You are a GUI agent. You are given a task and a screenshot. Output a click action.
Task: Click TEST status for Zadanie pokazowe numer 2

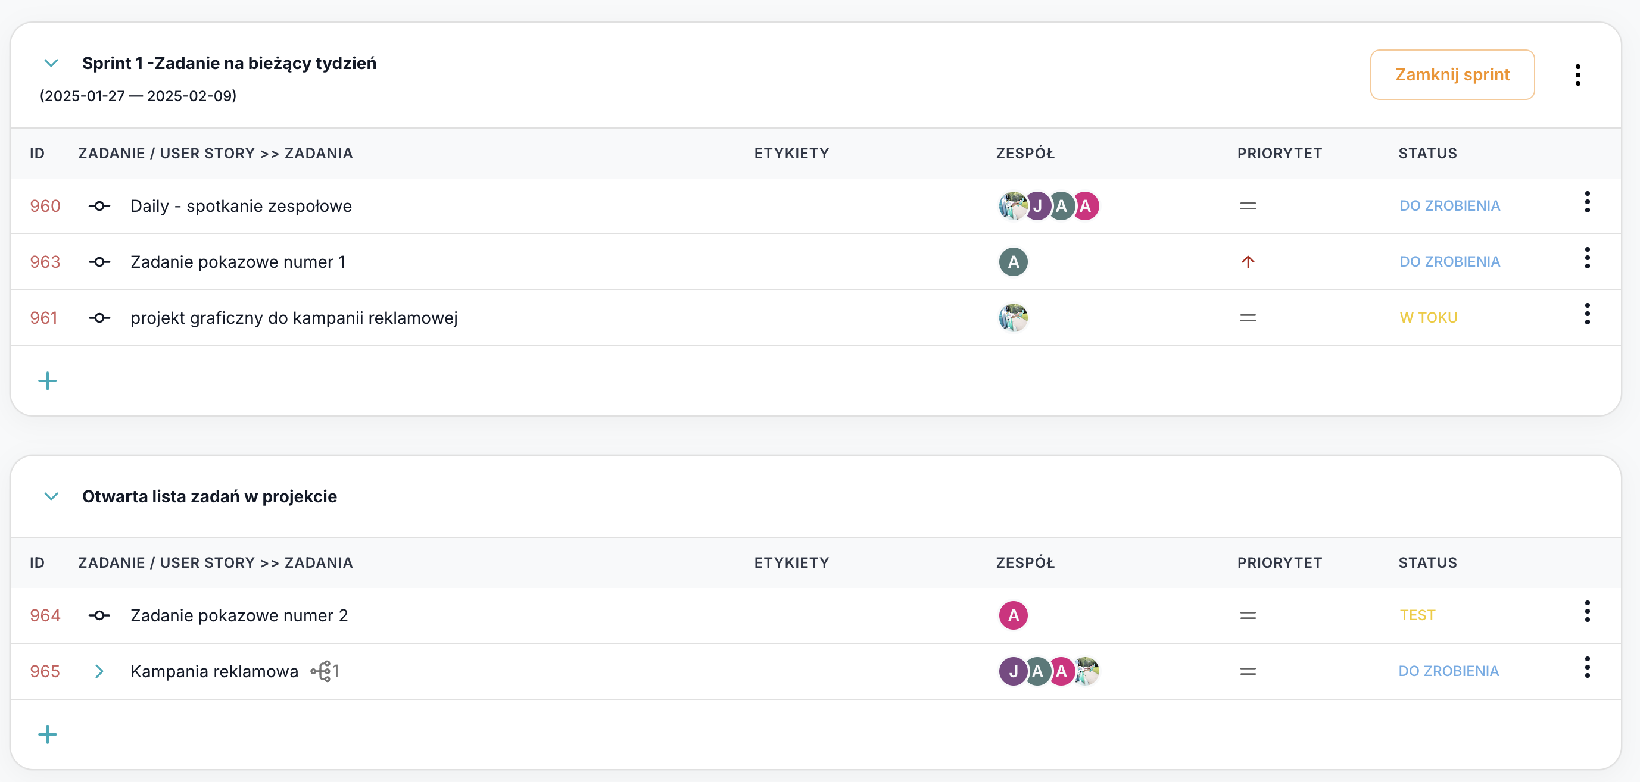point(1417,615)
